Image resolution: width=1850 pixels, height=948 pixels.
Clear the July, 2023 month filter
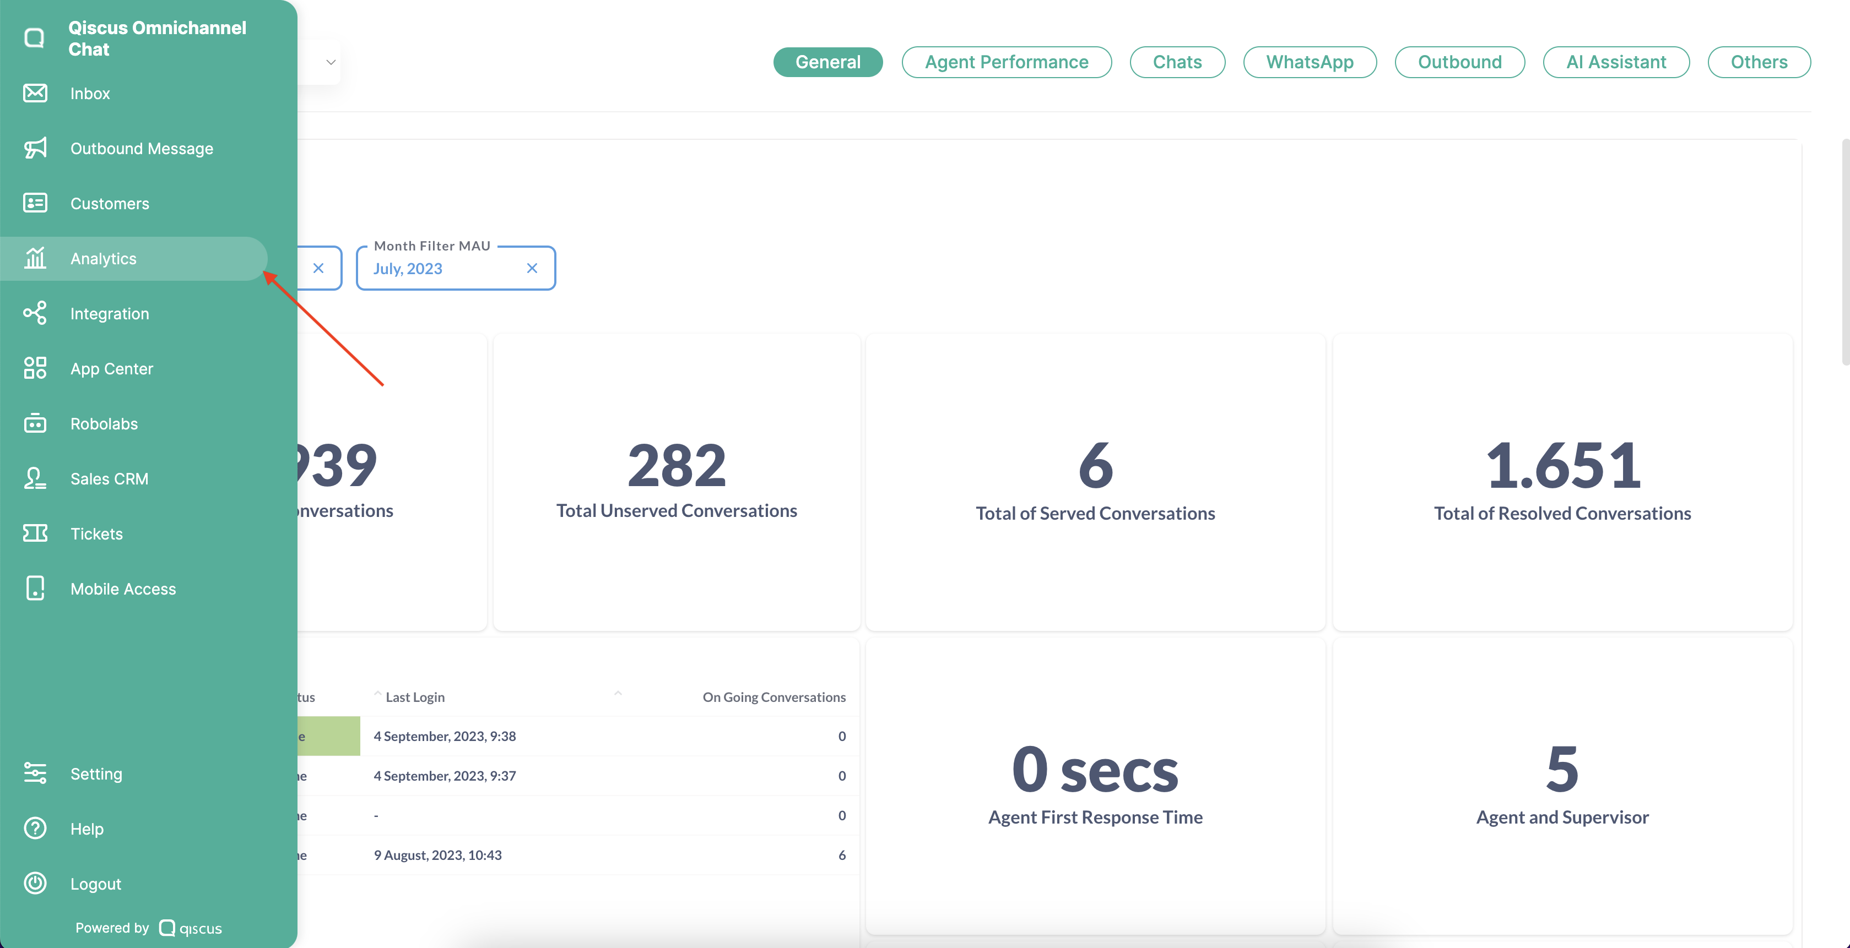532,269
